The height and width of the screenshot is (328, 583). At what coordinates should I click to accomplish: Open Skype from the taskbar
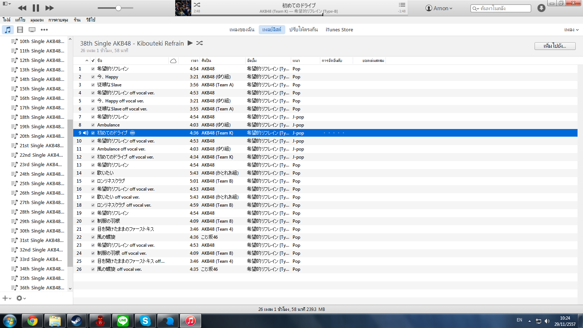[x=145, y=321]
